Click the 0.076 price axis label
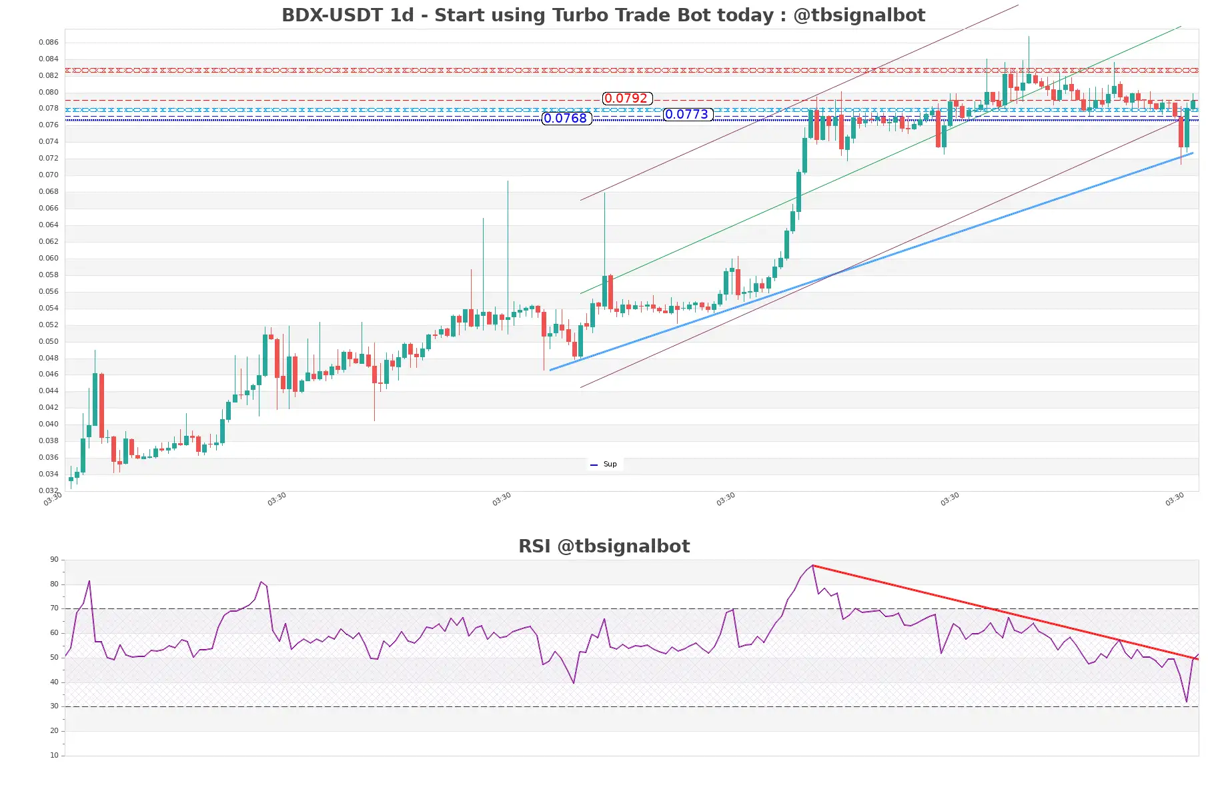 click(49, 125)
